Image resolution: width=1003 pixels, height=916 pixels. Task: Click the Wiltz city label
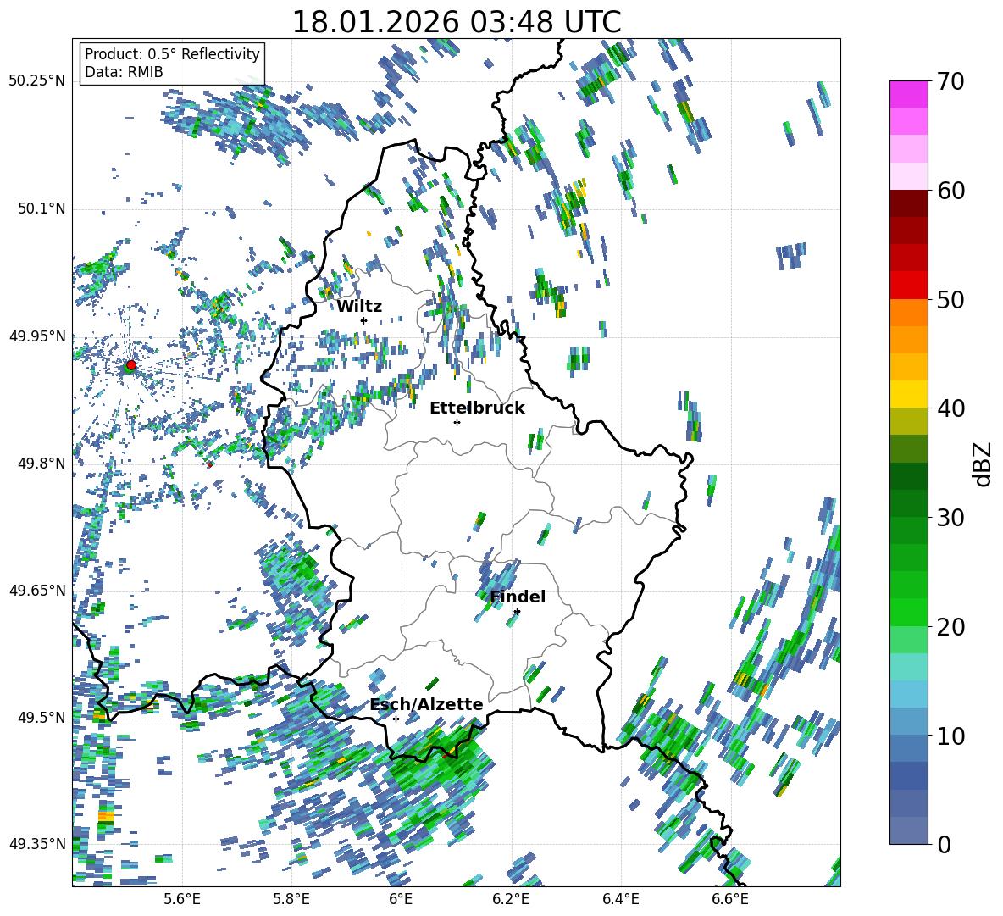point(359,307)
